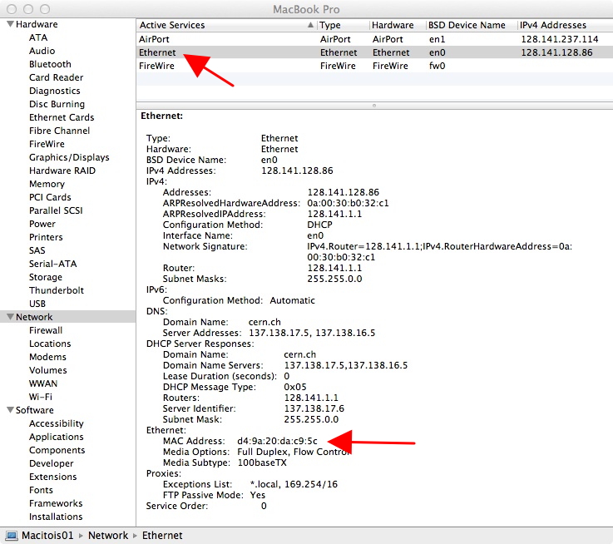Open Applications under Software

pos(57,437)
